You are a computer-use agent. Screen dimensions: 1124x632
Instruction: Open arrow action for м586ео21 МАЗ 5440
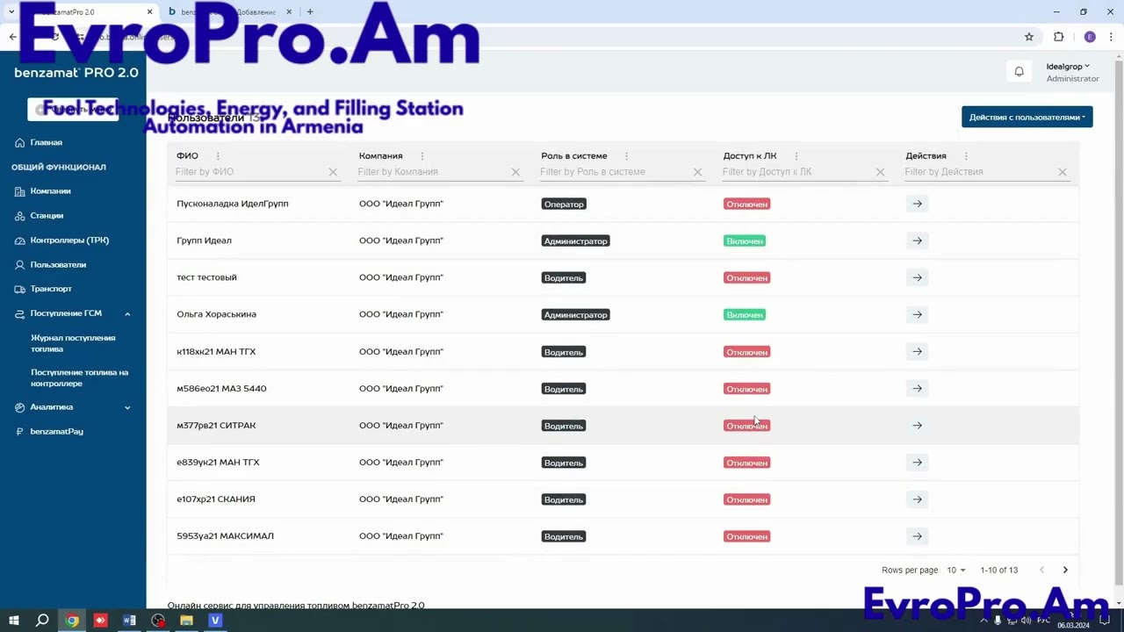click(x=917, y=388)
